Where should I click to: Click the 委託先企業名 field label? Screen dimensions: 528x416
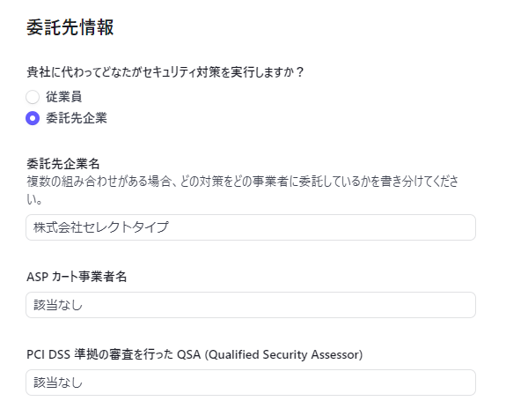(x=62, y=164)
